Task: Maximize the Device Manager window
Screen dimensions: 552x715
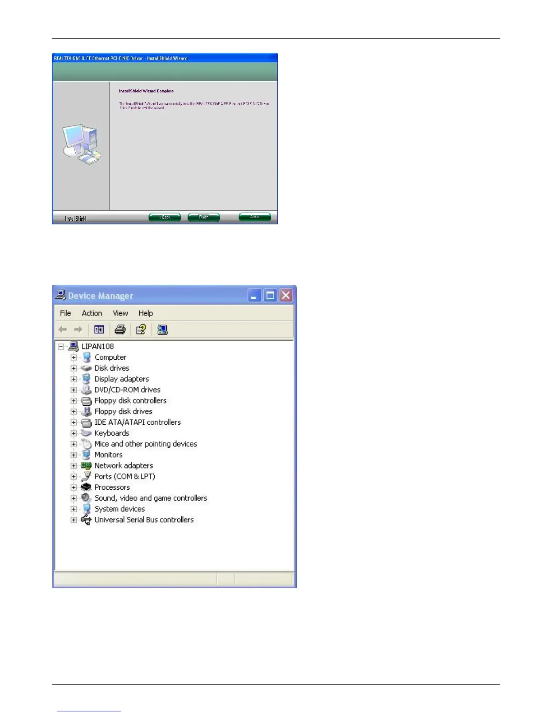Action: pos(270,296)
